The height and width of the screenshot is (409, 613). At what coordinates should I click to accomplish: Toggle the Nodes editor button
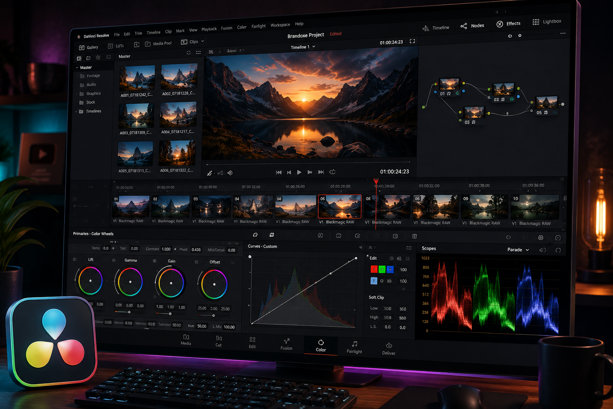[472, 26]
